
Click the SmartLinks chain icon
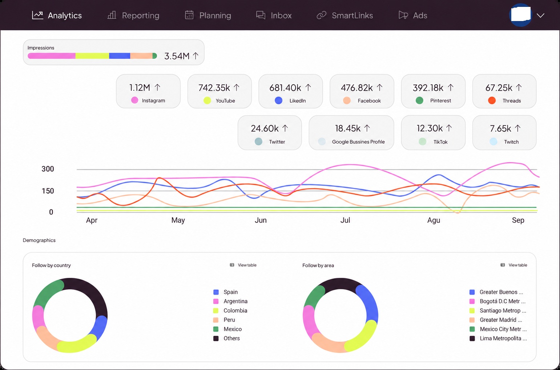(321, 15)
